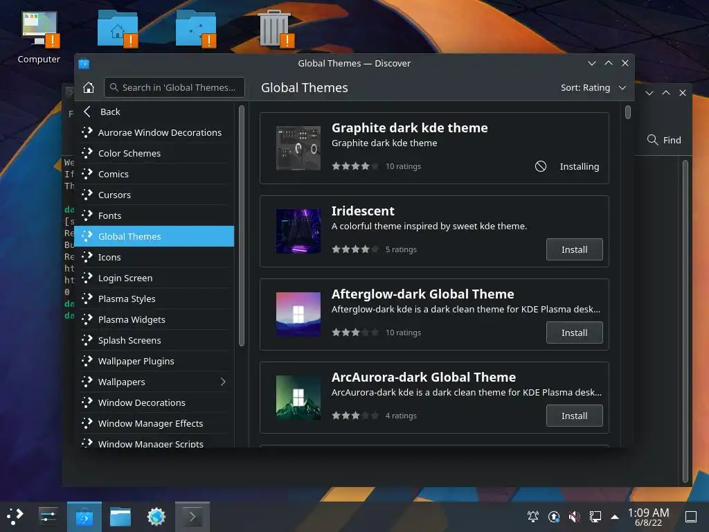Click the Trash desktop icon

pos(275,28)
